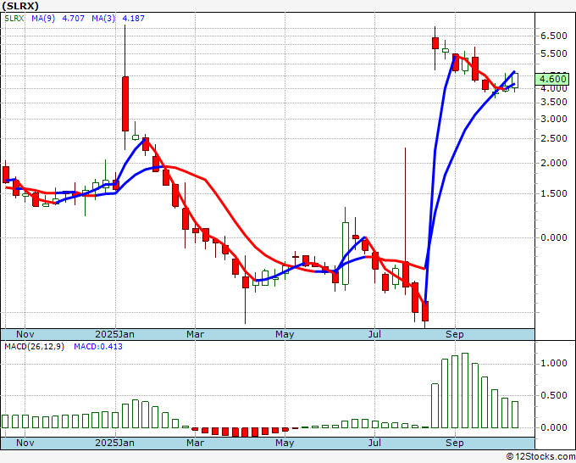Select the Mar marker on price chart axis
This screenshot has height=463, width=576.
coord(195,334)
